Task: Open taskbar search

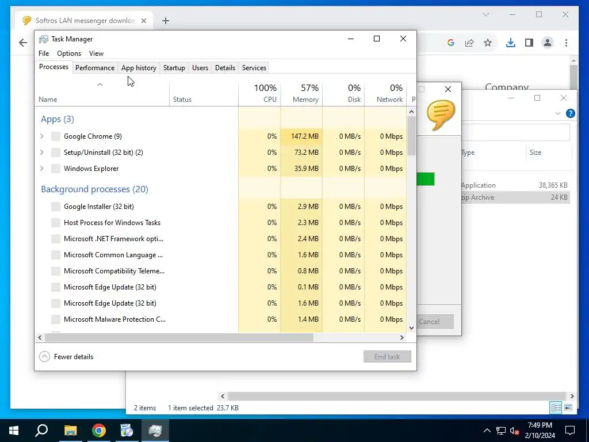Action: (41, 430)
